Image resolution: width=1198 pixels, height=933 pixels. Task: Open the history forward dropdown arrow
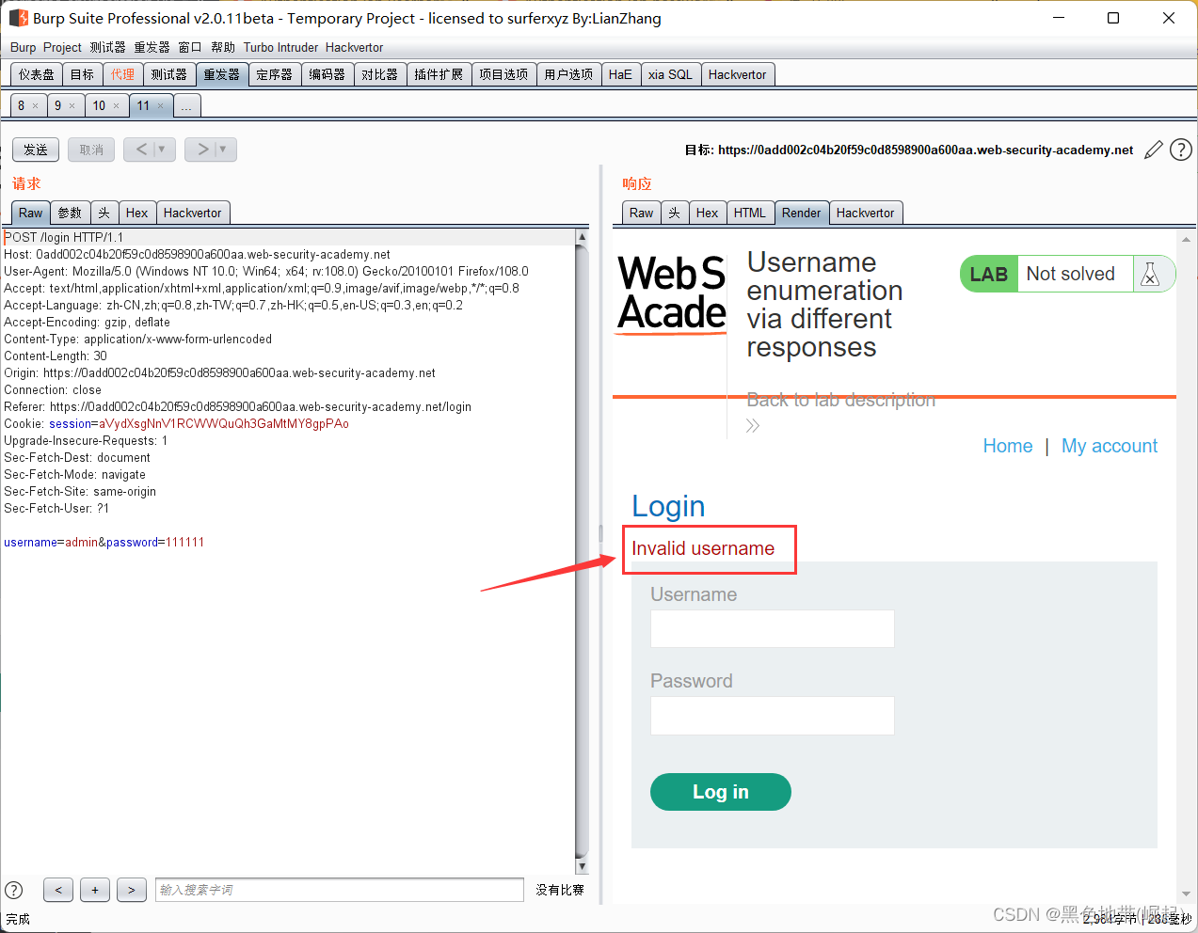click(223, 150)
